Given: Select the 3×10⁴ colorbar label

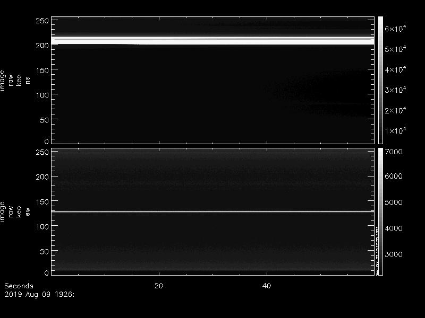Looking at the screenshot, I should coord(395,90).
